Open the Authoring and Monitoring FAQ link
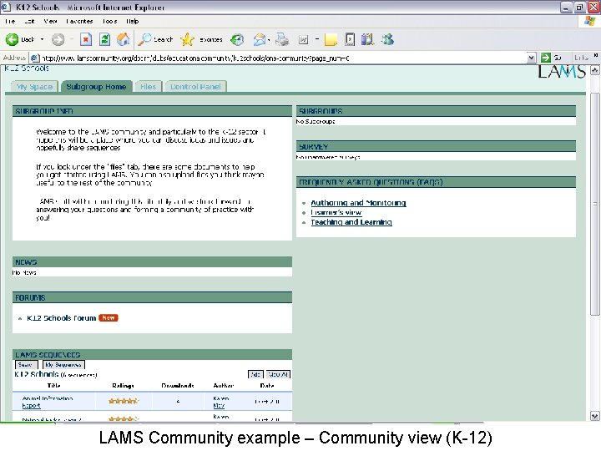The image size is (601, 451). pos(358,203)
